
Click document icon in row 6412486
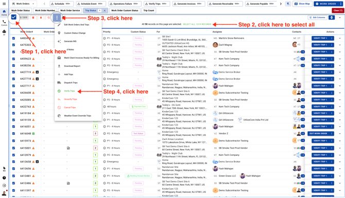68,183
